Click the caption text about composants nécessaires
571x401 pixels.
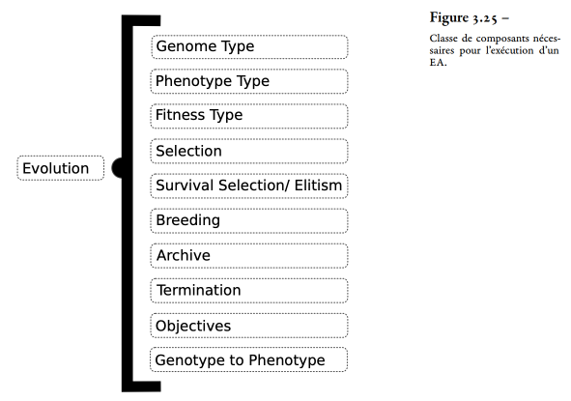tap(495, 50)
